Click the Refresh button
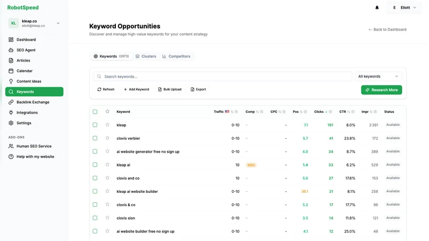The width and height of the screenshot is (429, 241). [x=106, y=89]
